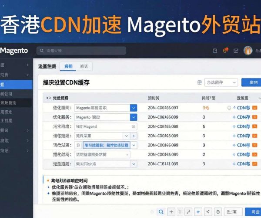Expand the bottom sidebar item's chevron
The image size is (261, 218).
[28, 151]
